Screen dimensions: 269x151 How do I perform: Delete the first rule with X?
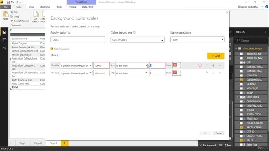point(219,65)
